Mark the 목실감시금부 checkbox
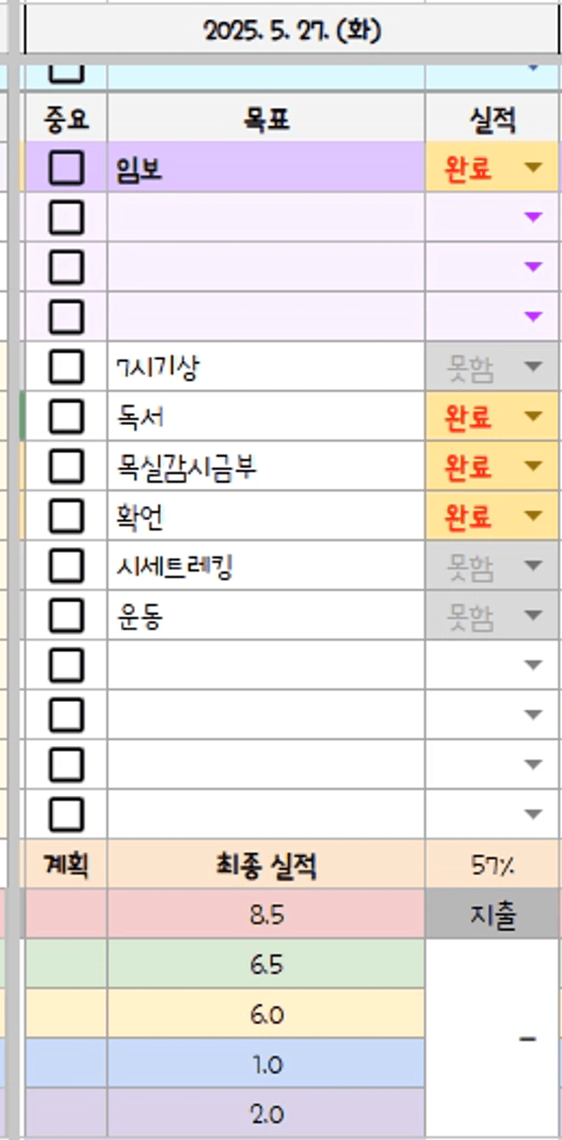 coord(66,467)
